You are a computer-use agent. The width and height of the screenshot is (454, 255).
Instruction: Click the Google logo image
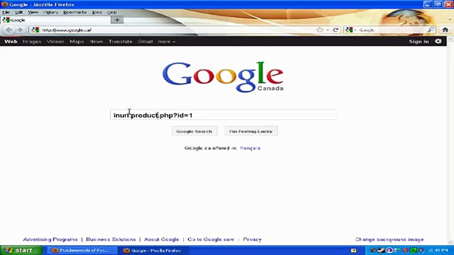(223, 77)
